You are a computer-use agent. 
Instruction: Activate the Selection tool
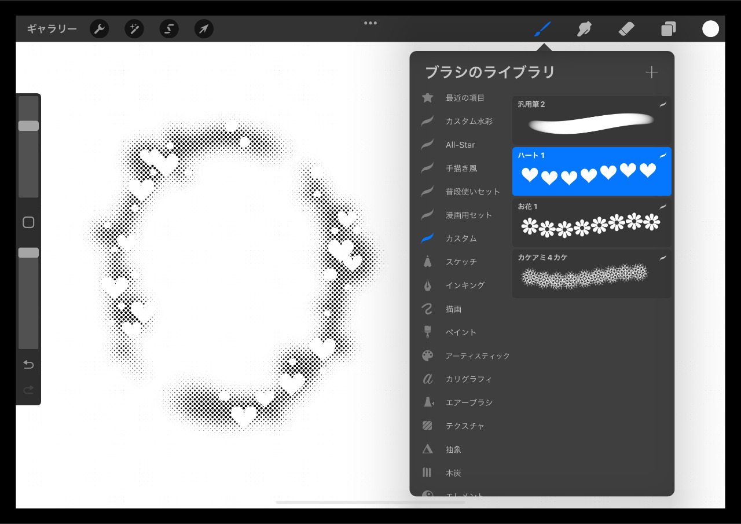pos(169,29)
